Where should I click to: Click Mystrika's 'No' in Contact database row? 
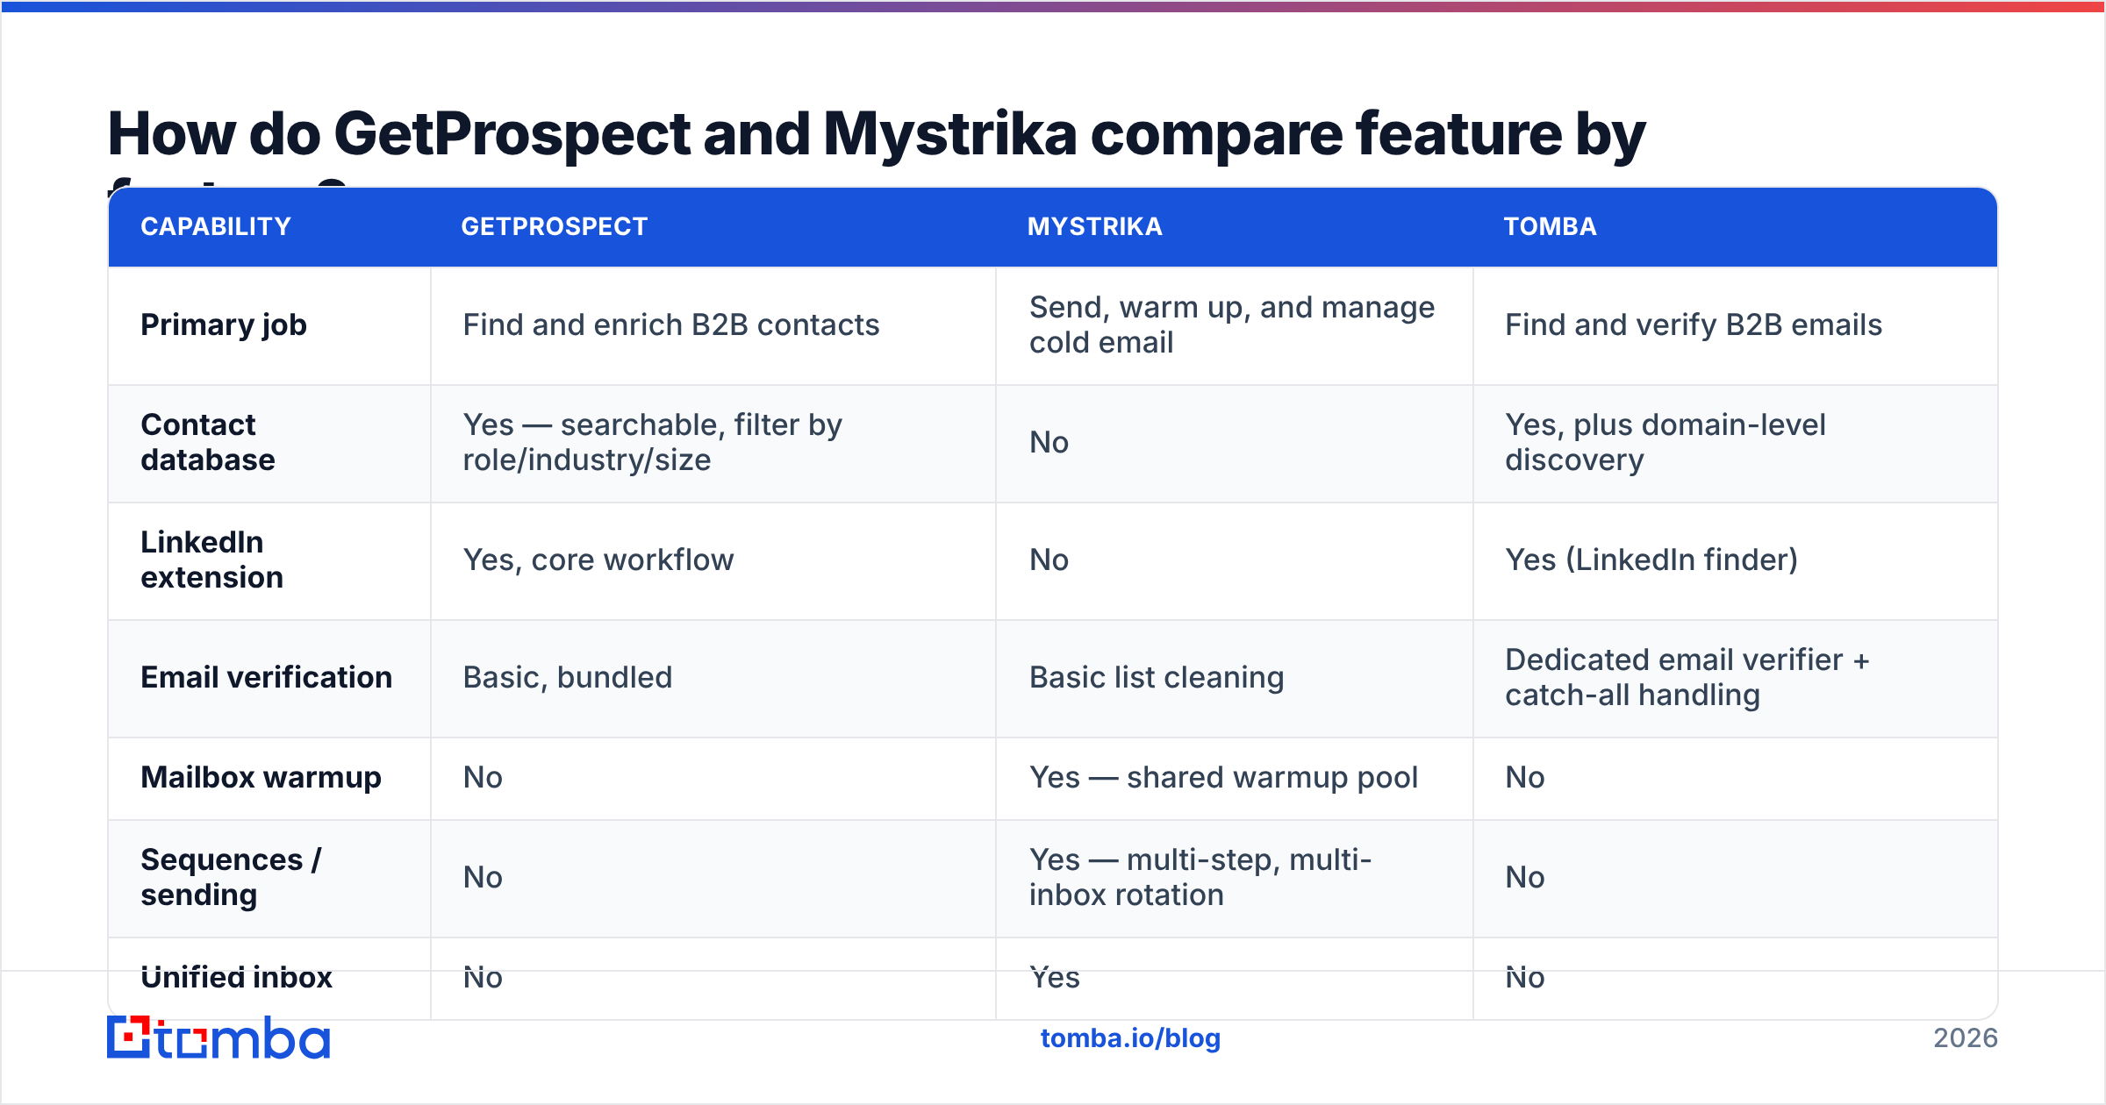1049,442
